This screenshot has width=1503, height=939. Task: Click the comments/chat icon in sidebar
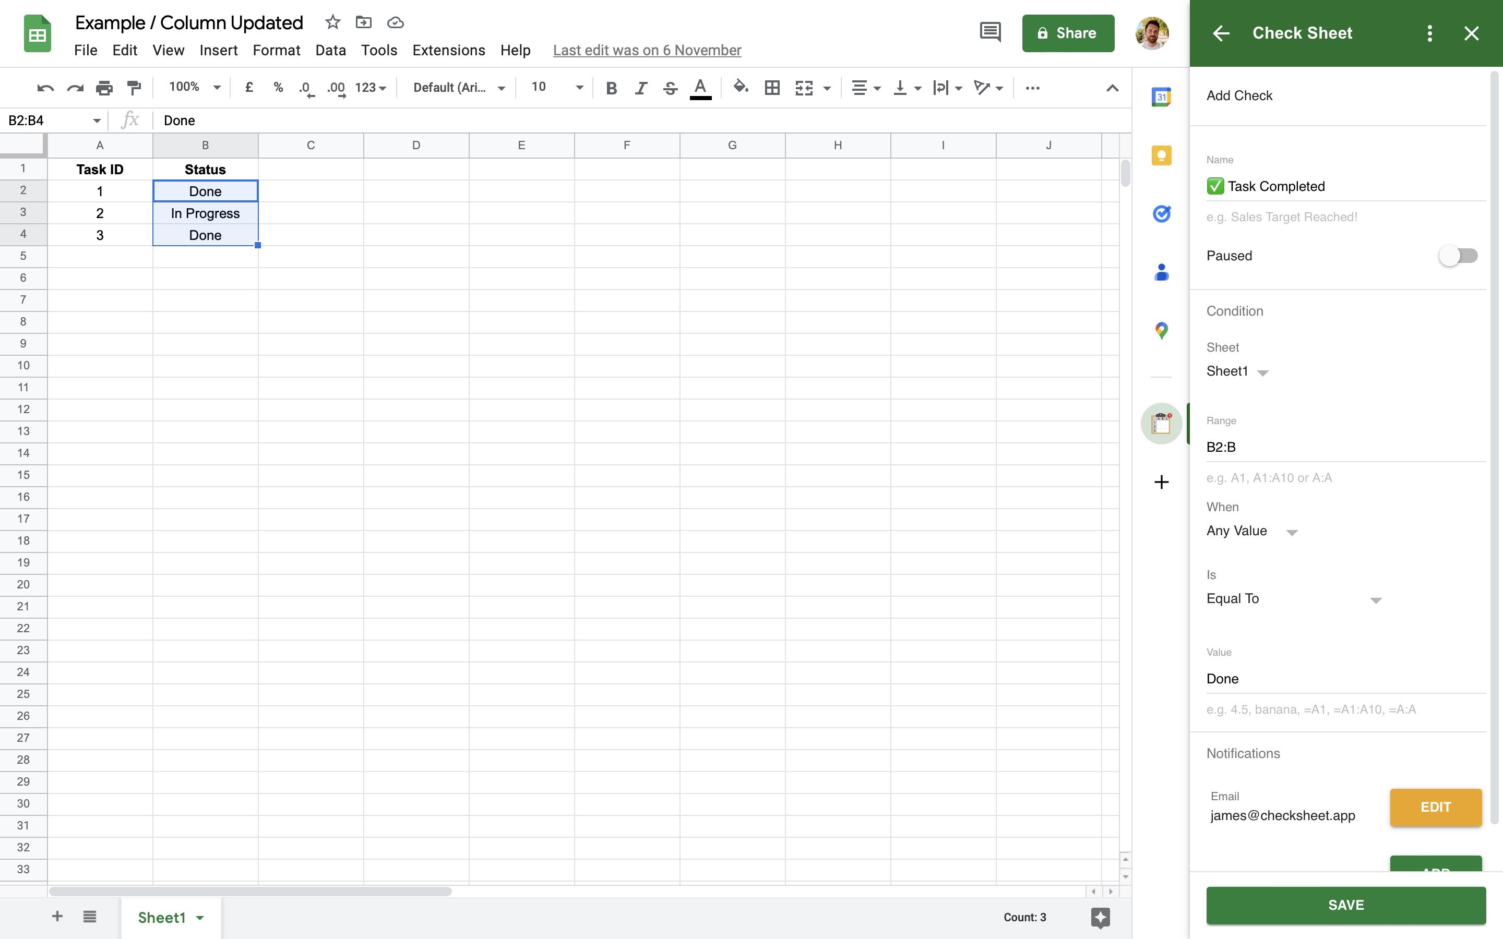pos(988,32)
